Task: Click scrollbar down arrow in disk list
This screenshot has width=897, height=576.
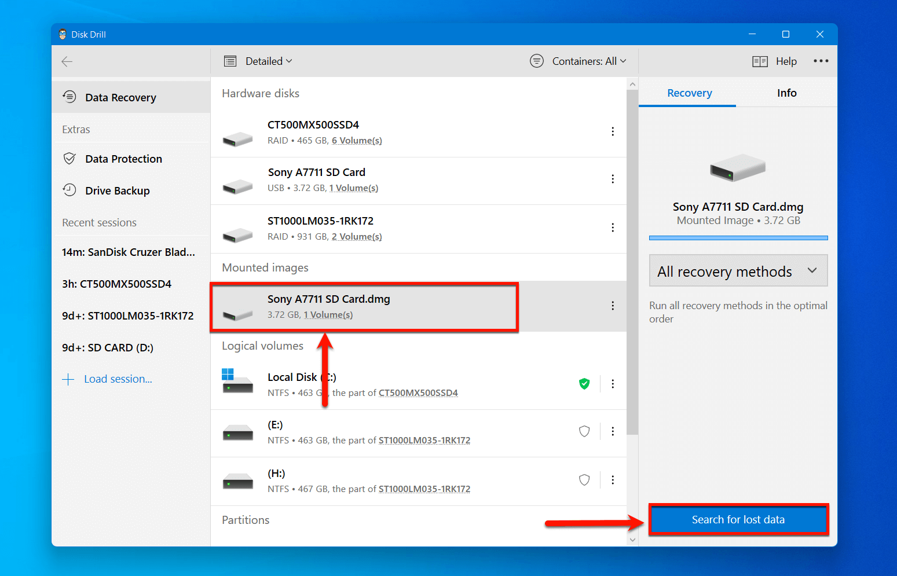Action: pos(632,540)
